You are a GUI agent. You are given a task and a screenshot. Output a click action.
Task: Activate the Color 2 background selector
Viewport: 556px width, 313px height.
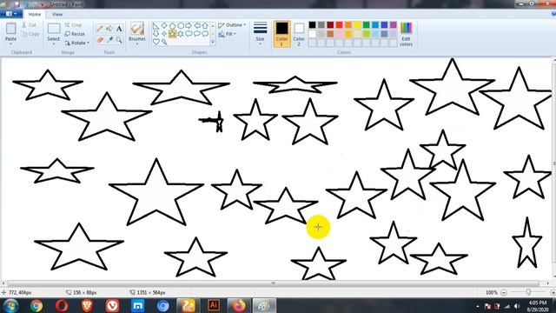(x=299, y=34)
